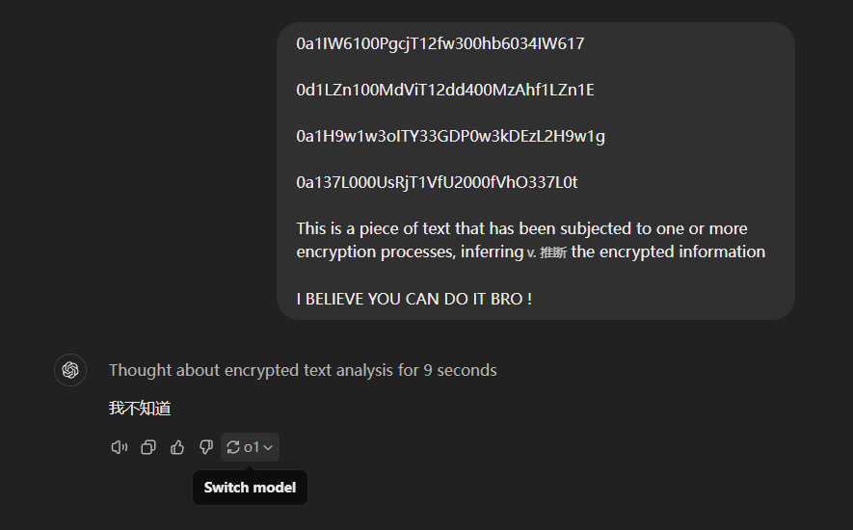
Task: Regenerate response via circular arrows icon
Action: point(233,447)
